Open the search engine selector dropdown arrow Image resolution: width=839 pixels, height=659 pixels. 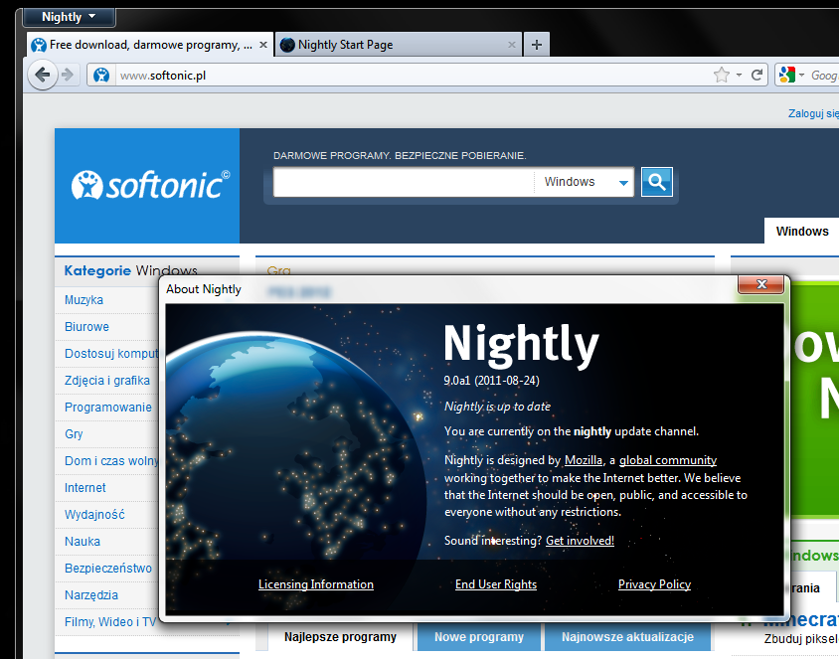pos(801,76)
